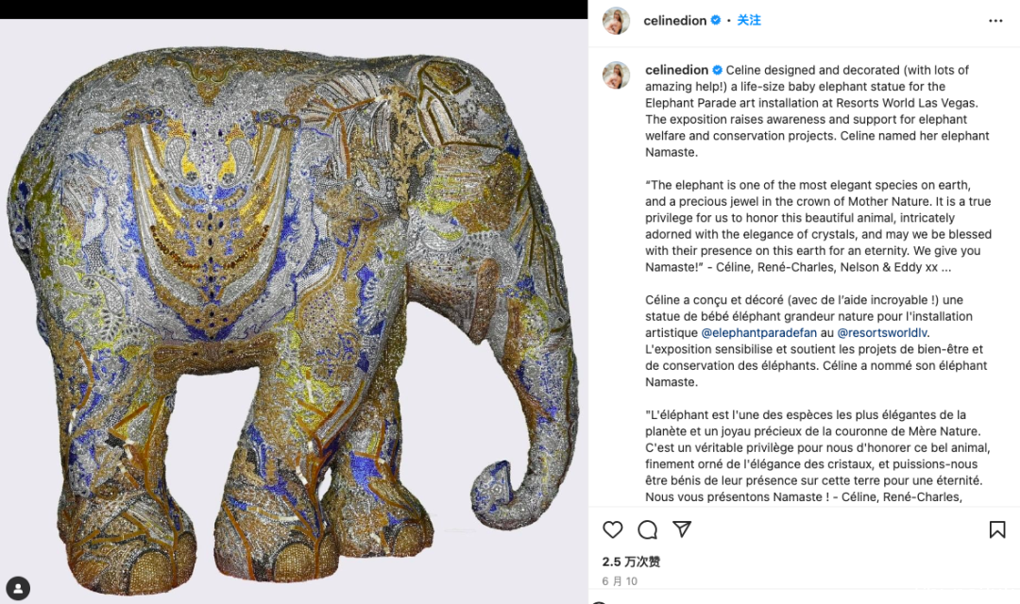This screenshot has width=1020, height=604.
Task: Open celinedion profile picture in header
Action: click(616, 21)
